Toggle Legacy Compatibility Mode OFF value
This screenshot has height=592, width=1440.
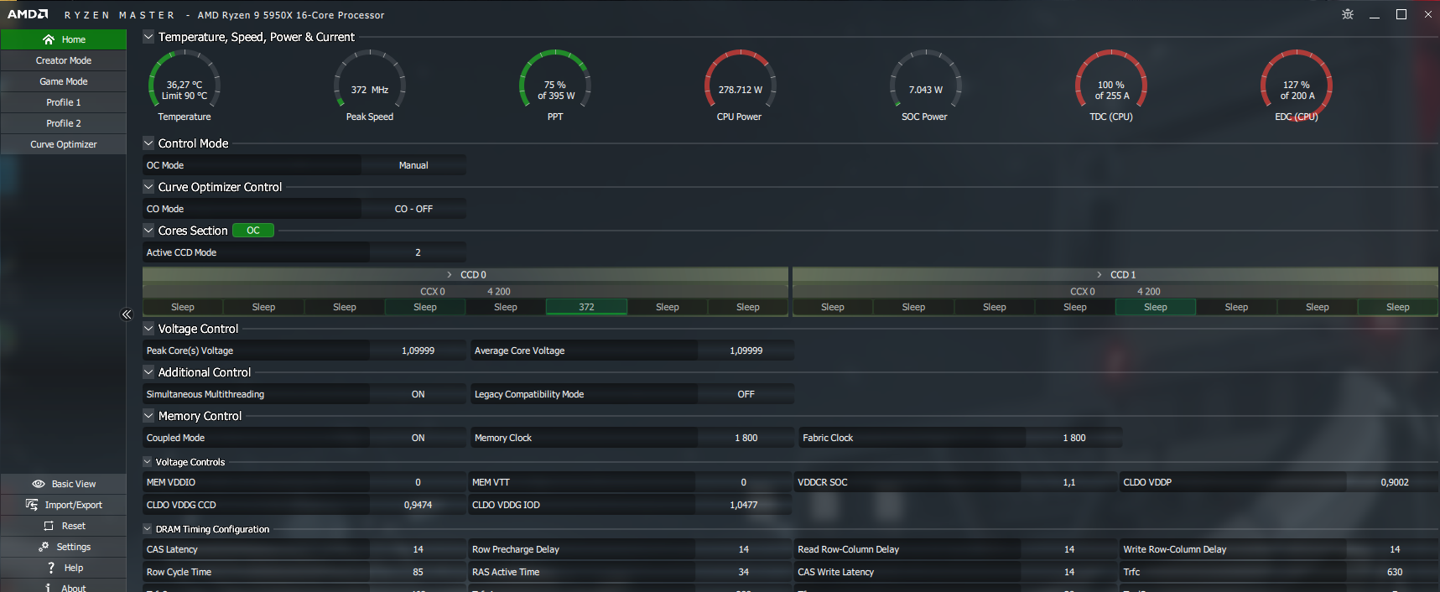[746, 394]
